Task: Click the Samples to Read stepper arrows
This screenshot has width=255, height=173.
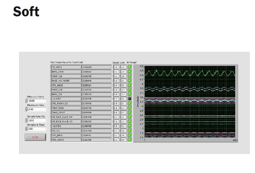Action: (x=26, y=129)
